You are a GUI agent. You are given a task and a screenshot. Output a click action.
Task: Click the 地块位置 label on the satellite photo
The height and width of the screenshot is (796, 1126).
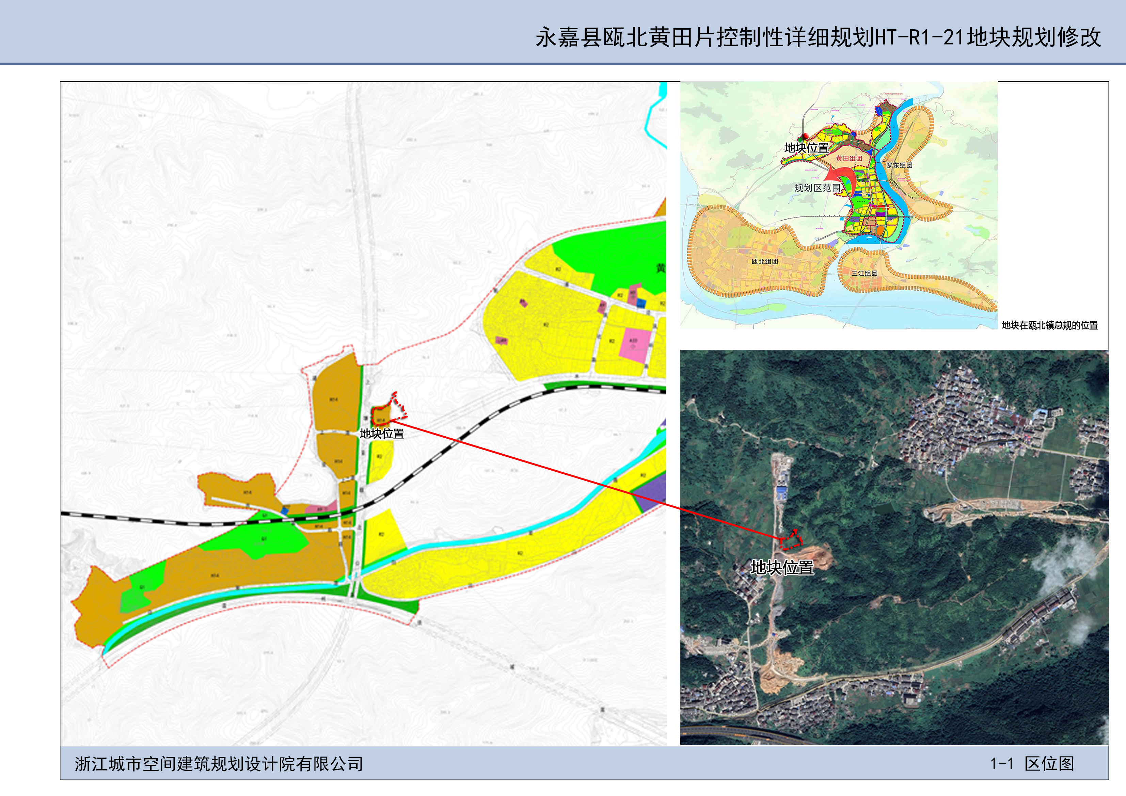coord(782,568)
